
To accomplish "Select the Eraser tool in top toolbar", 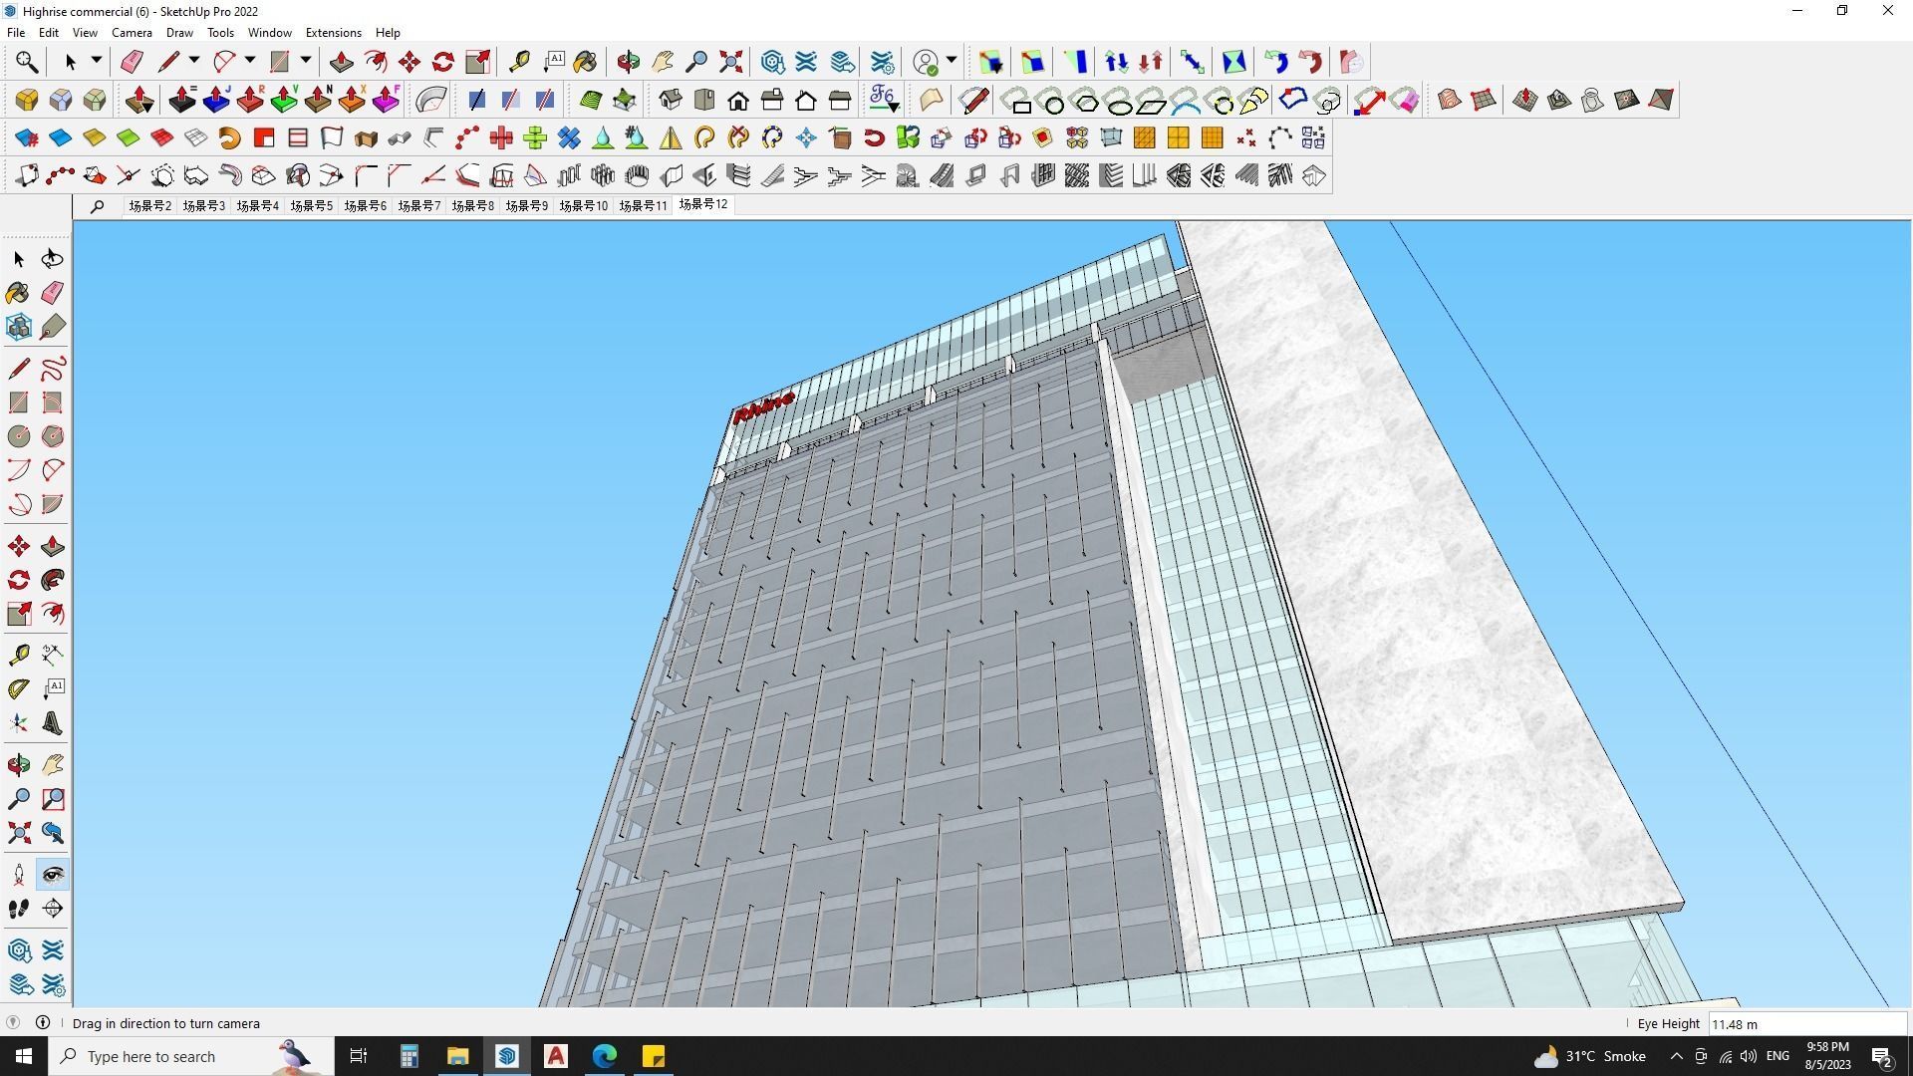I will click(x=132, y=62).
